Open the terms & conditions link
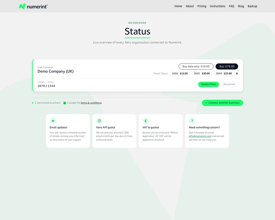The image size is (275, 220). click(91, 103)
